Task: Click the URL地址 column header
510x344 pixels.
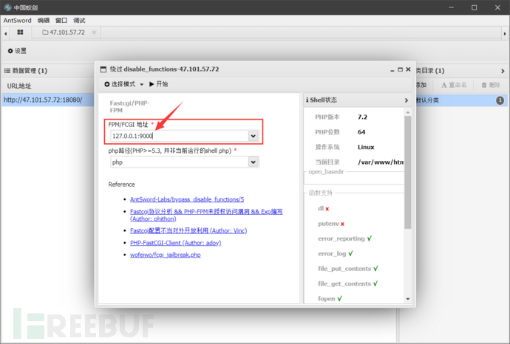Action: point(19,86)
